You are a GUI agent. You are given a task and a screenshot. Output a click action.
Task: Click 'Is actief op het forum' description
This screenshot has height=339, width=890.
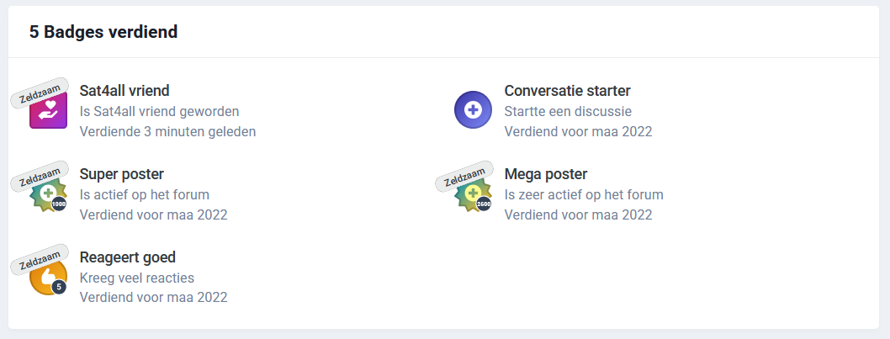[144, 195]
